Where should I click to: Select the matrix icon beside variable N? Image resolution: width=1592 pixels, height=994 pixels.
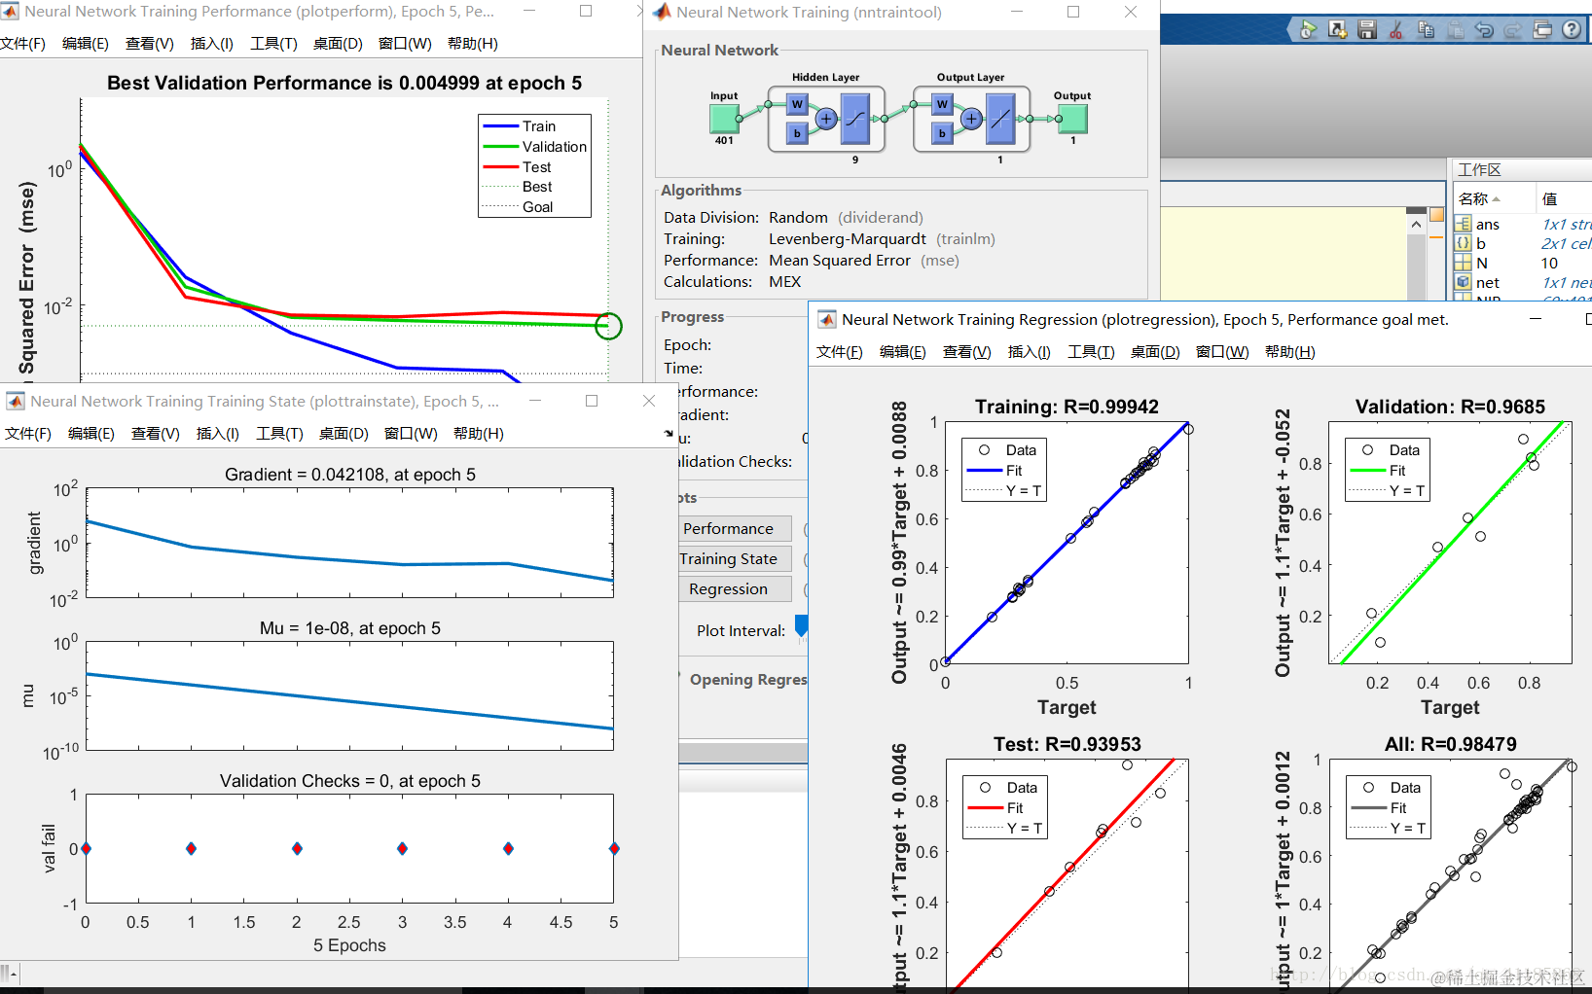1463,263
